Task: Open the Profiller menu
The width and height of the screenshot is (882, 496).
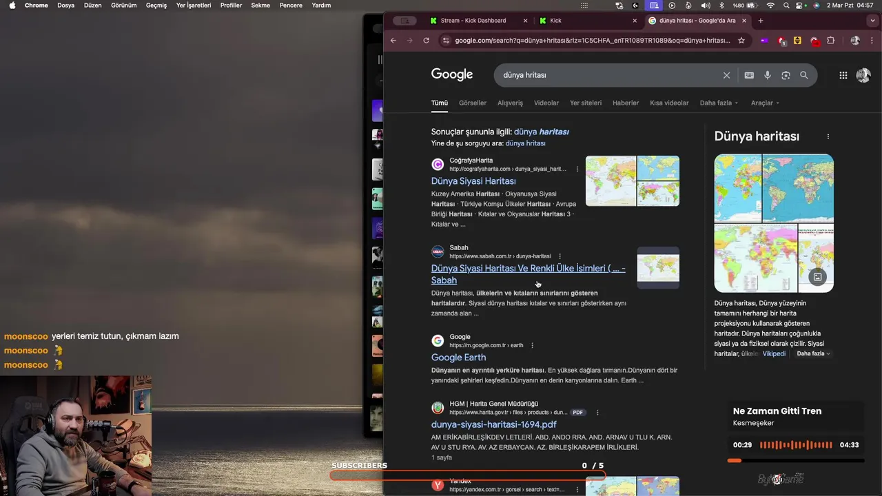Action: pos(231,5)
